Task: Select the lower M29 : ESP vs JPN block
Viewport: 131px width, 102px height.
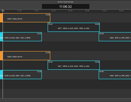Action: pyautogui.click(x=115, y=75)
